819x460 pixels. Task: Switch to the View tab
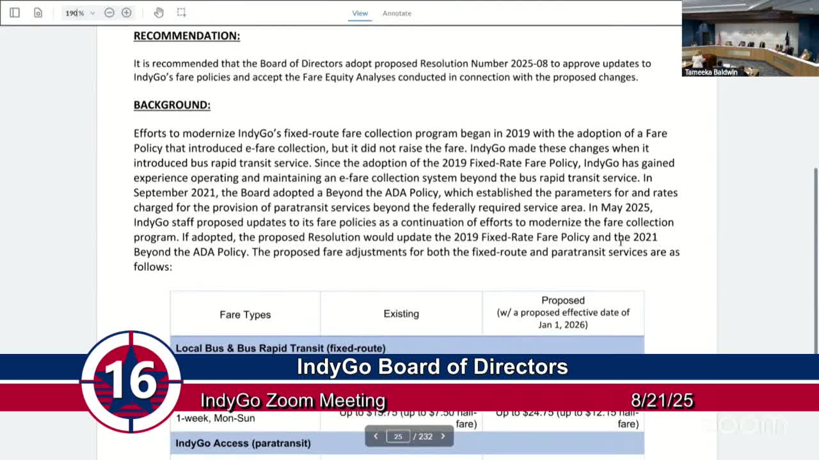tap(360, 13)
